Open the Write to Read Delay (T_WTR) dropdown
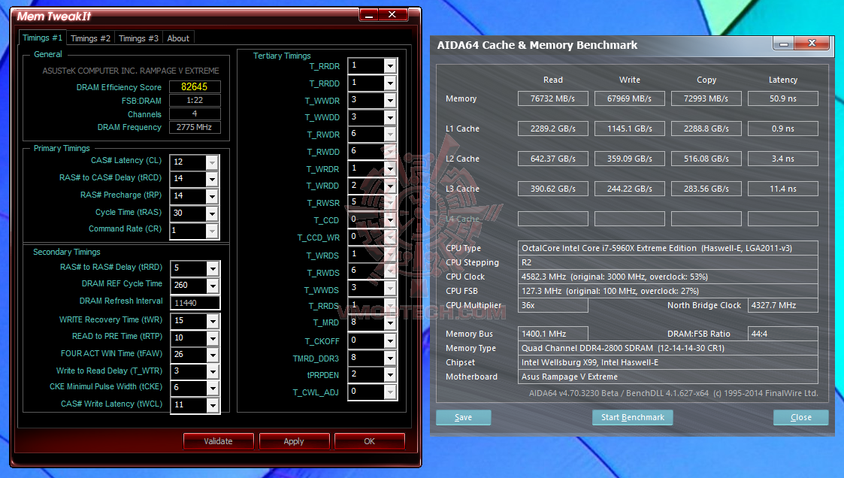This screenshot has width=844, height=478. coord(213,371)
